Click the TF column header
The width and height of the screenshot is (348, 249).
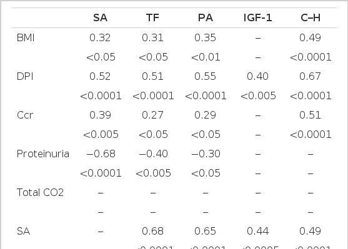click(x=152, y=17)
